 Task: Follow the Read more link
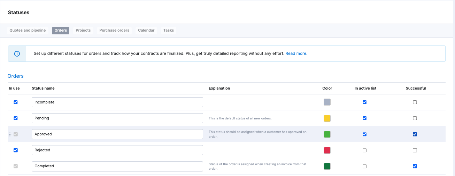pyautogui.click(x=296, y=54)
